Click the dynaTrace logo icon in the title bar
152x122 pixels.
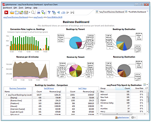point(4,4)
